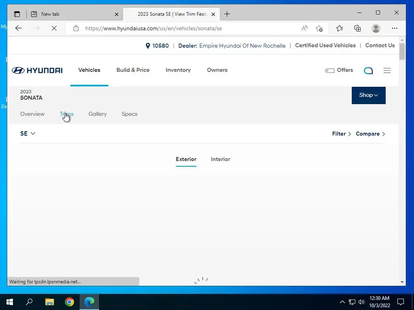Open the chat bubble icon

pyautogui.click(x=368, y=70)
